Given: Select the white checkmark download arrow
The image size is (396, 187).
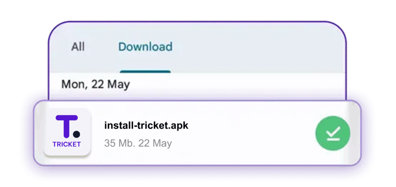Looking at the screenshot, I should (x=333, y=133).
